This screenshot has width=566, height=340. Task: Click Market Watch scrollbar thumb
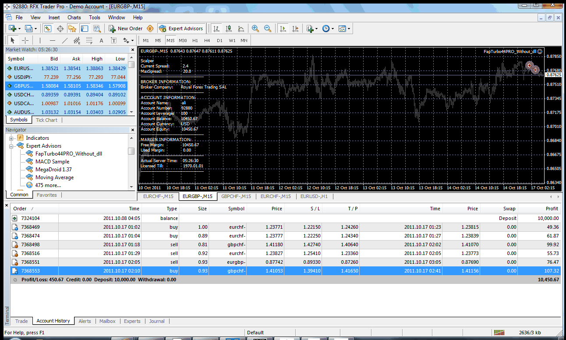[131, 65]
